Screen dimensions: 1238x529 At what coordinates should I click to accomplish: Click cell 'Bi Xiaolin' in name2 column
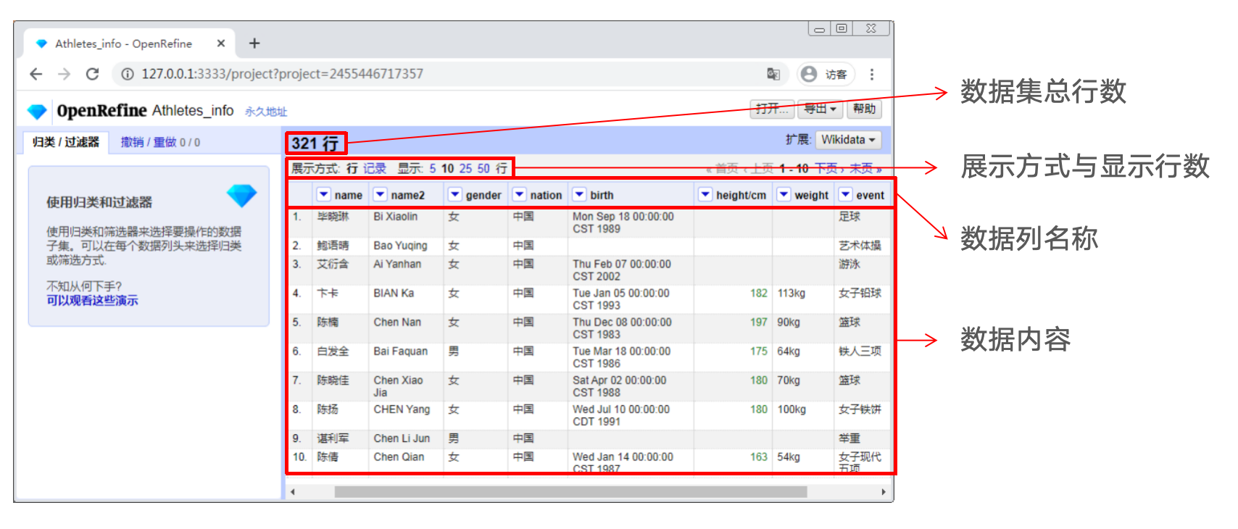(396, 217)
